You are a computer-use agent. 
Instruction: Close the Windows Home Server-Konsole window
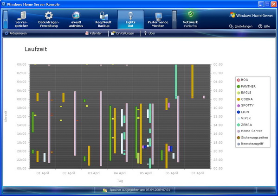point(273,4)
